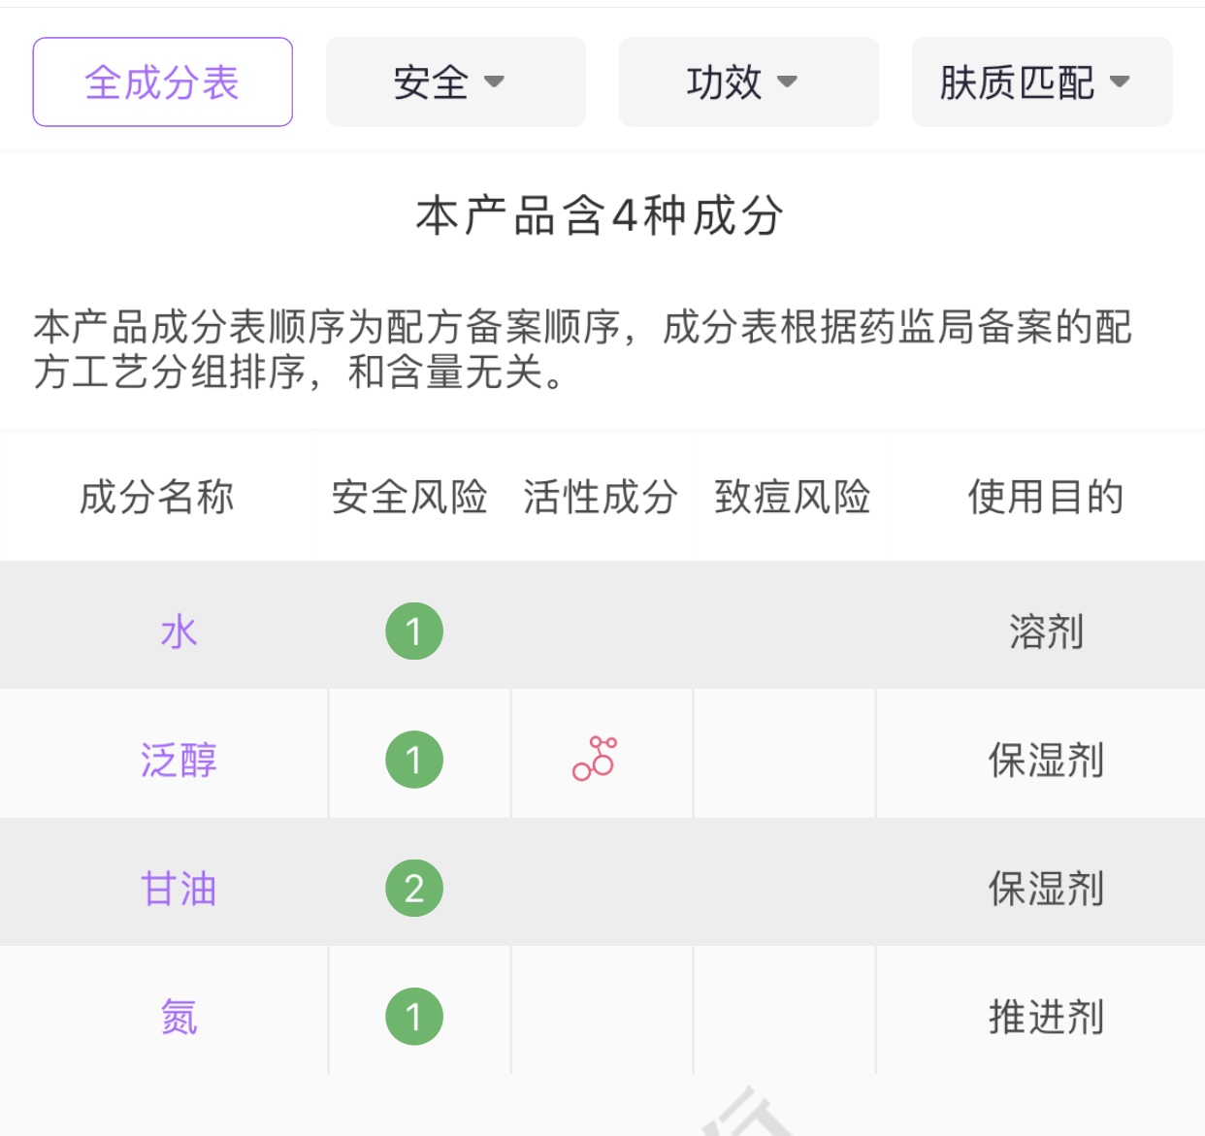The height and width of the screenshot is (1136, 1205).
Task: Toggle the 安全 filter selection
Action: click(x=455, y=81)
